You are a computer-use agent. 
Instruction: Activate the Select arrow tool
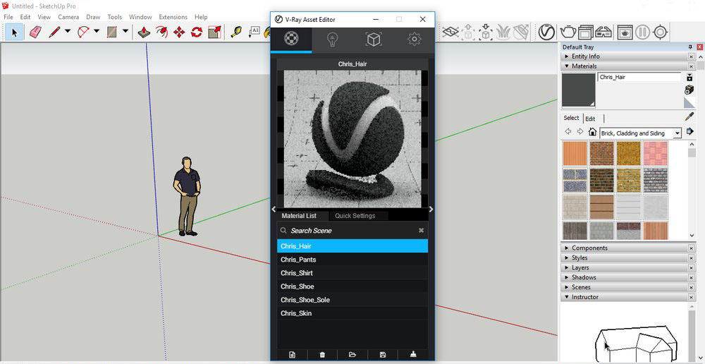click(14, 32)
